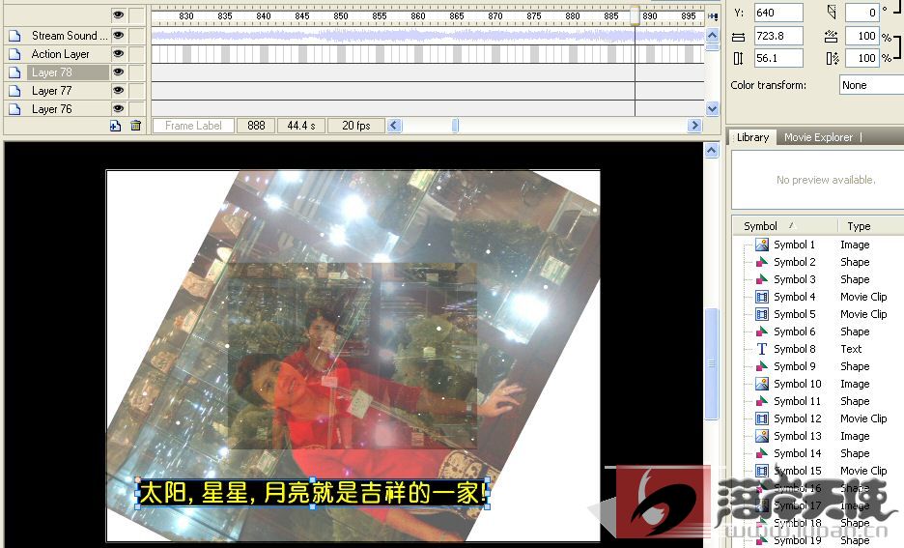
Task: Toggle lock box for Action Layer
Action: click(136, 54)
